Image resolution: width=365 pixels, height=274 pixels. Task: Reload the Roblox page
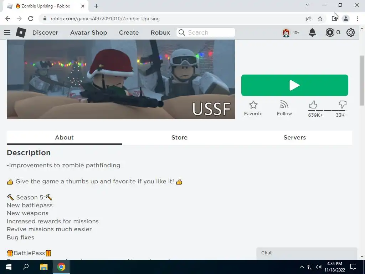[x=31, y=19]
